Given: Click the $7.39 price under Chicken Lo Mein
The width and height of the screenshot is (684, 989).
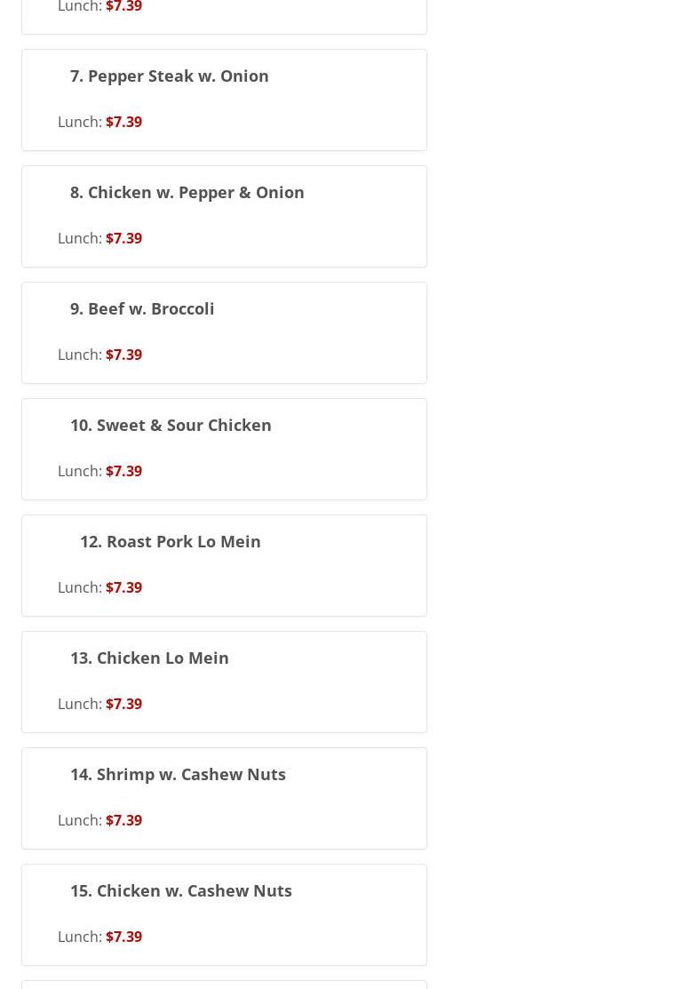Looking at the screenshot, I should (123, 704).
